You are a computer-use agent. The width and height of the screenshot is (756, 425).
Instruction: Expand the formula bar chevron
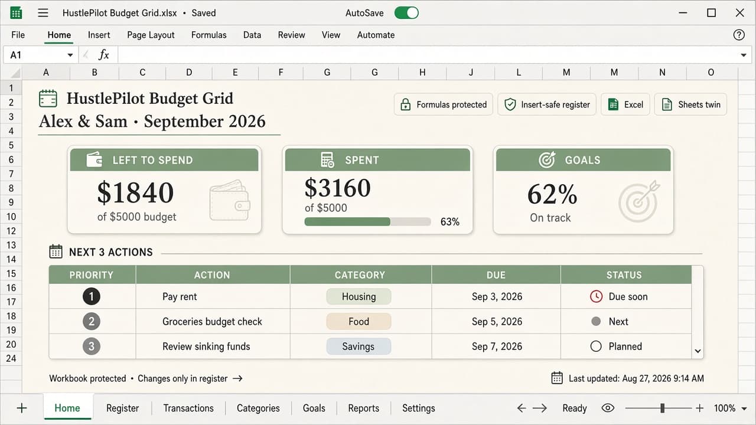[x=743, y=55]
